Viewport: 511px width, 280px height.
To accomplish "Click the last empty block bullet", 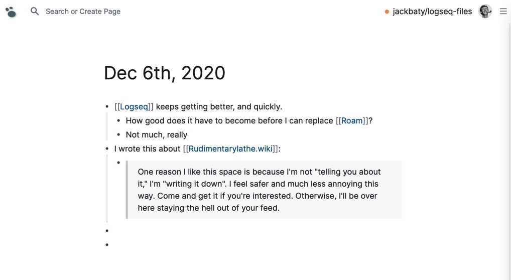I will [x=107, y=245].
